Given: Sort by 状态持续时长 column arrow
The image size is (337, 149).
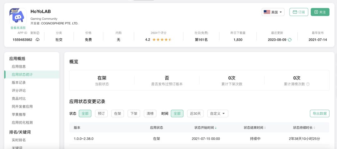Looking at the screenshot, I should coord(314,128).
